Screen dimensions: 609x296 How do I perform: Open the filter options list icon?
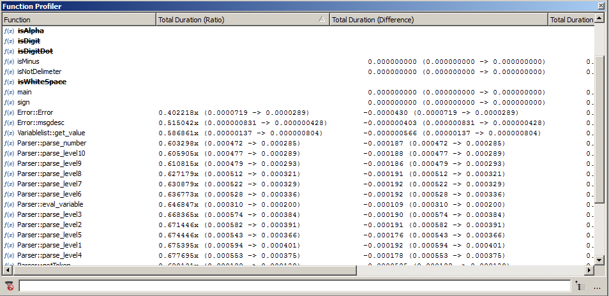coord(580,286)
